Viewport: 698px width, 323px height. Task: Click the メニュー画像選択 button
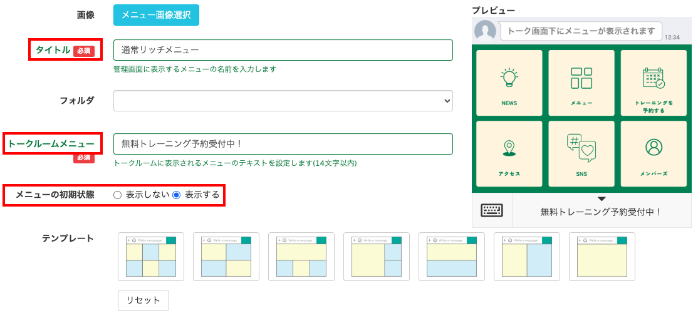pos(156,15)
